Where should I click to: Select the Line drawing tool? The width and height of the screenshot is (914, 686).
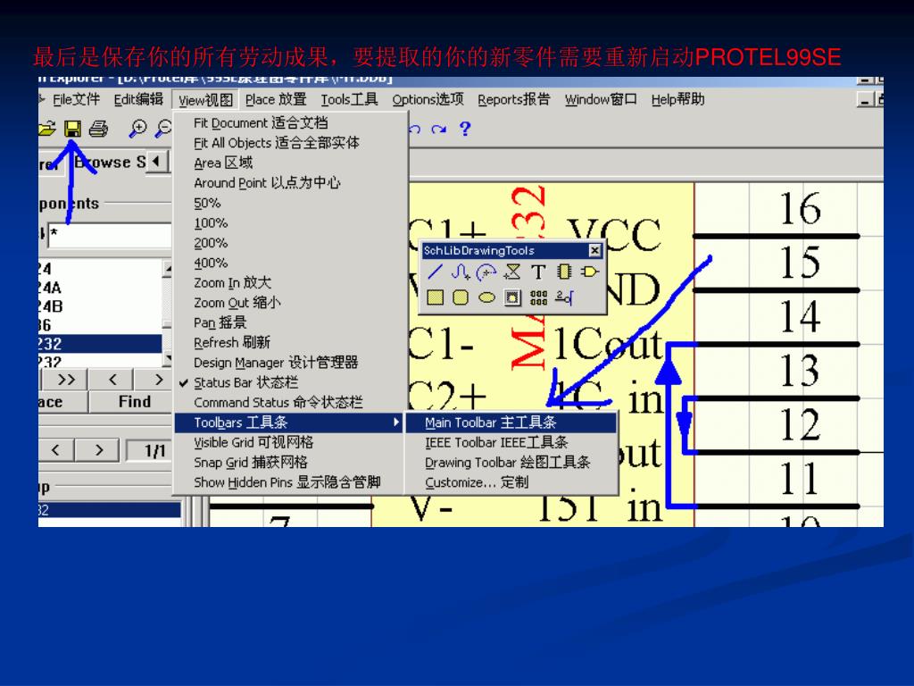tap(435, 272)
